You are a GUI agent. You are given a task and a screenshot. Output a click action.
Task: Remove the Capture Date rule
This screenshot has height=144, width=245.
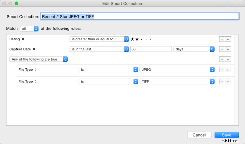click(222, 49)
